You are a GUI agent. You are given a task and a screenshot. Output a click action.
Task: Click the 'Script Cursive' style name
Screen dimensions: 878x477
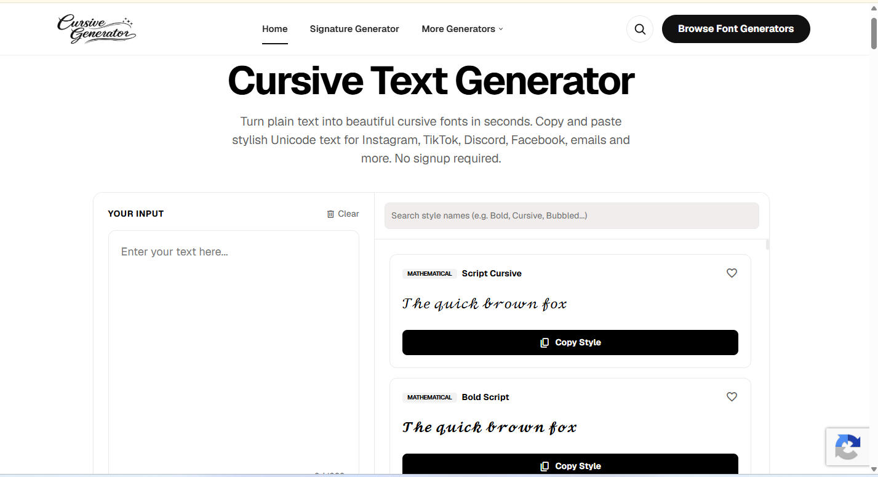coord(492,273)
